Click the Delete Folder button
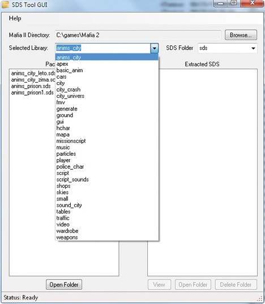The width and height of the screenshot is (265, 304). pos(236,284)
